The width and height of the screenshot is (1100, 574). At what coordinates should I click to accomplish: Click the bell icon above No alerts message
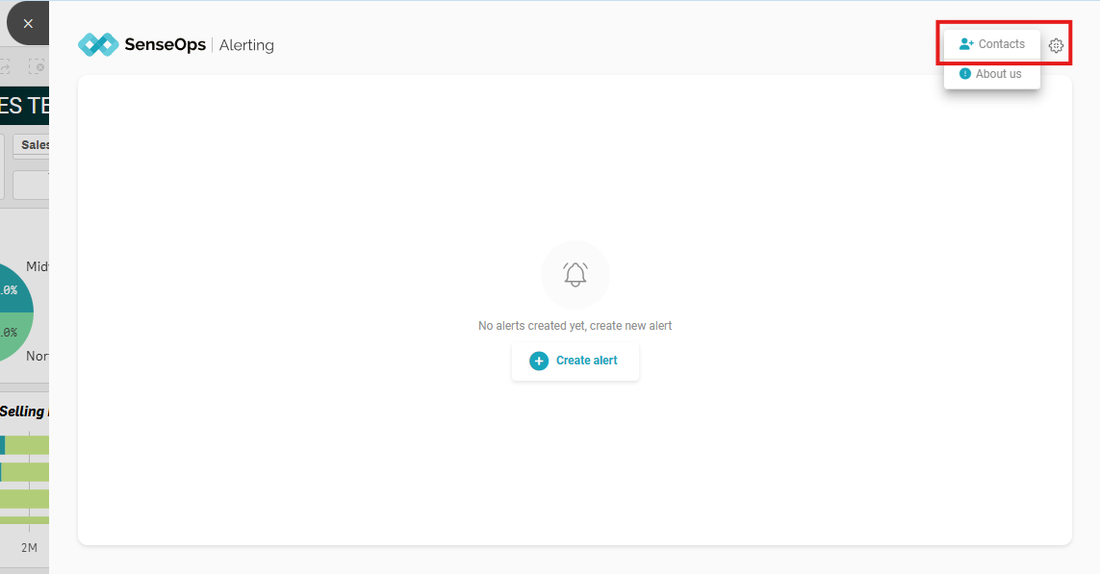576,274
